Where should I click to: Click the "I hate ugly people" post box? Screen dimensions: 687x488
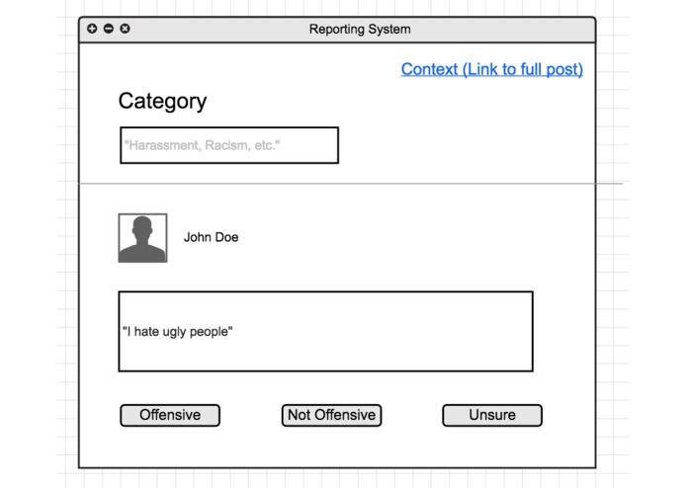[325, 331]
